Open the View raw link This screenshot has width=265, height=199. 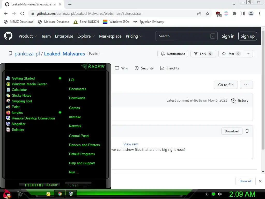130,144
